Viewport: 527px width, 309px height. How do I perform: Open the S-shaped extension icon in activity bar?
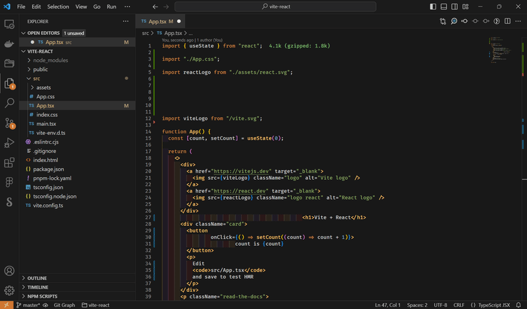point(9,202)
